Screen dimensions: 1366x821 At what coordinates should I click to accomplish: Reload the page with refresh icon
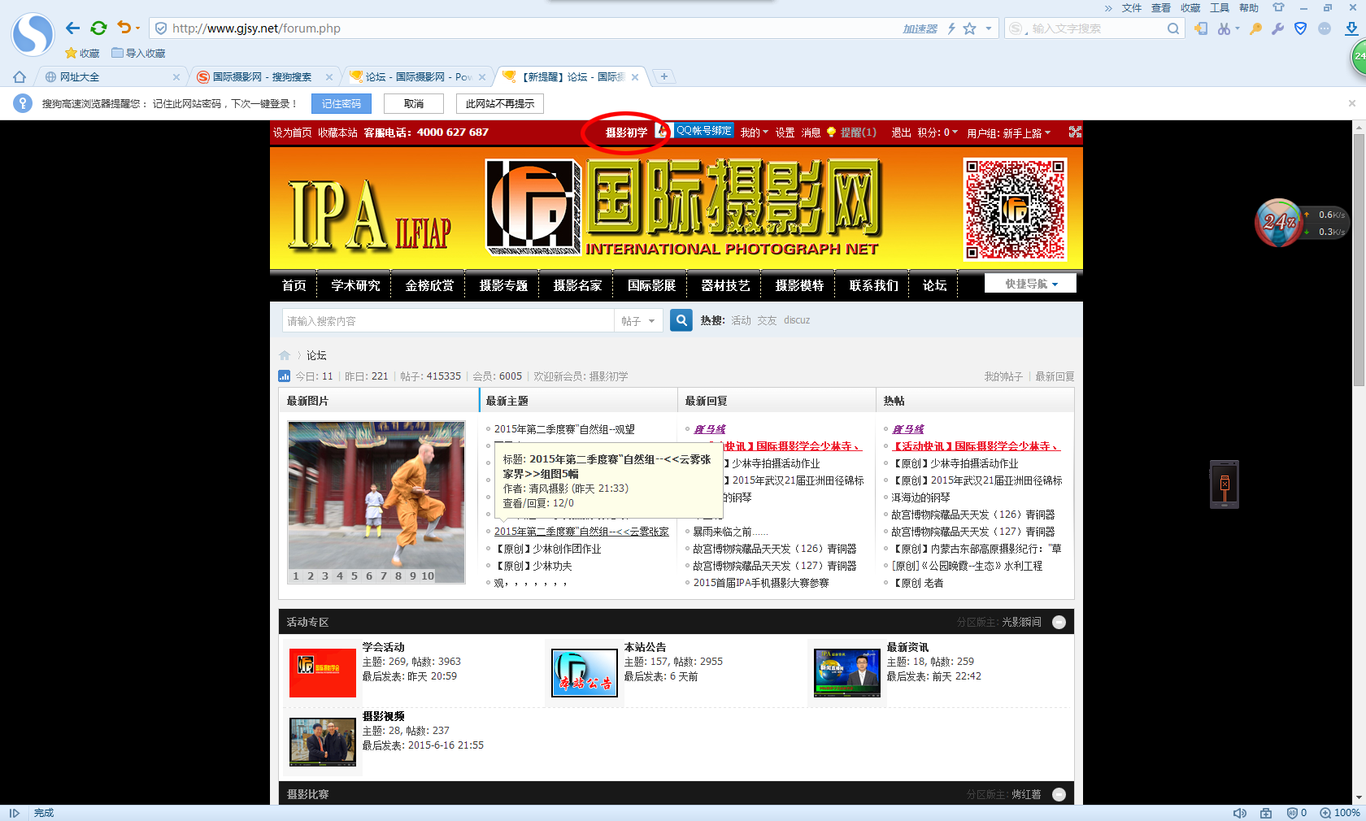(98, 28)
